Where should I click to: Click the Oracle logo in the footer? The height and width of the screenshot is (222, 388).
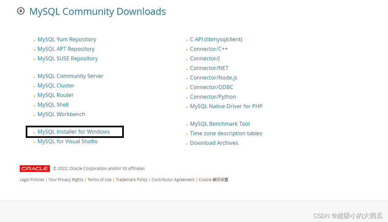(x=35, y=169)
